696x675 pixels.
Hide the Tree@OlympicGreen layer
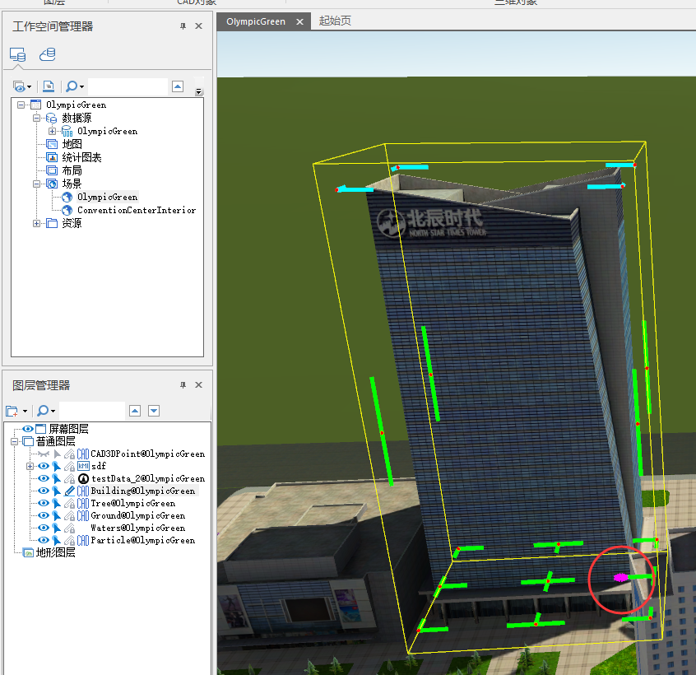tap(44, 504)
